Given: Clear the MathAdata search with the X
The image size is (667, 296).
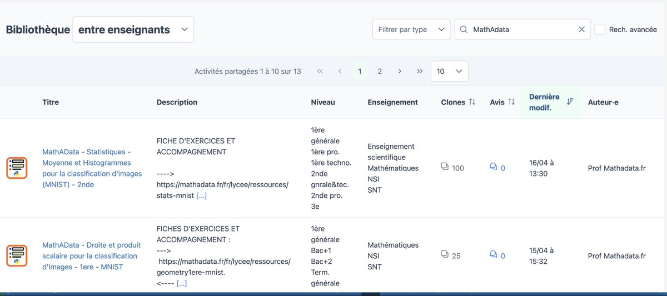Looking at the screenshot, I should (x=581, y=29).
